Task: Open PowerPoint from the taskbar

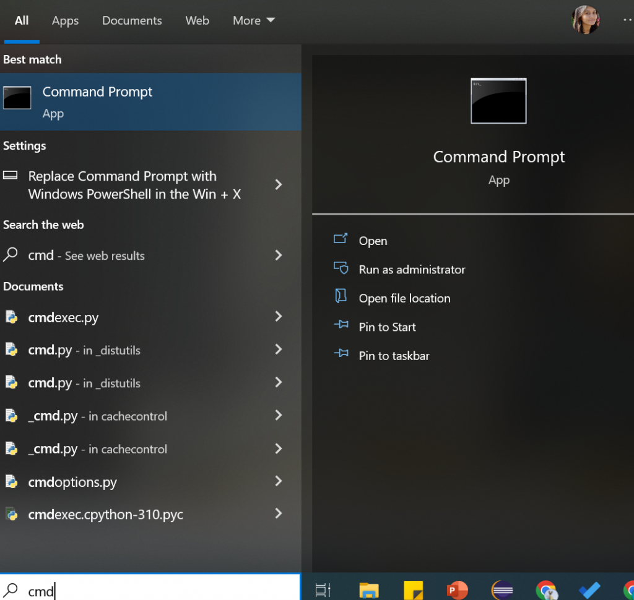Action: tap(458, 589)
